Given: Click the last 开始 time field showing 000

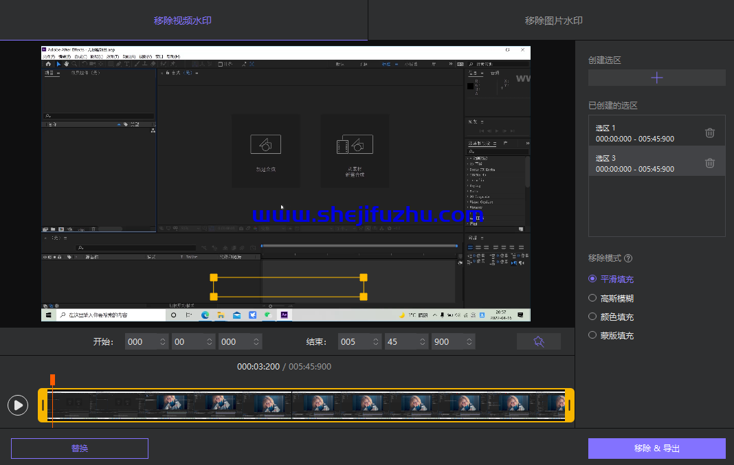Looking at the screenshot, I should pyautogui.click(x=240, y=342).
